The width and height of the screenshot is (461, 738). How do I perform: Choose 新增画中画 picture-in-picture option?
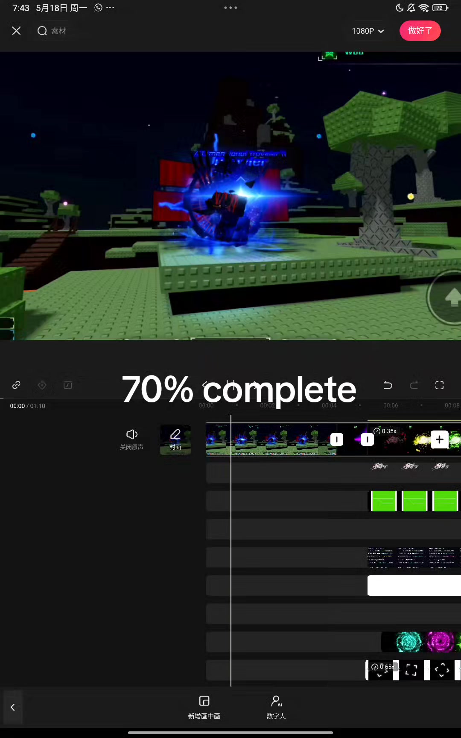point(204,708)
